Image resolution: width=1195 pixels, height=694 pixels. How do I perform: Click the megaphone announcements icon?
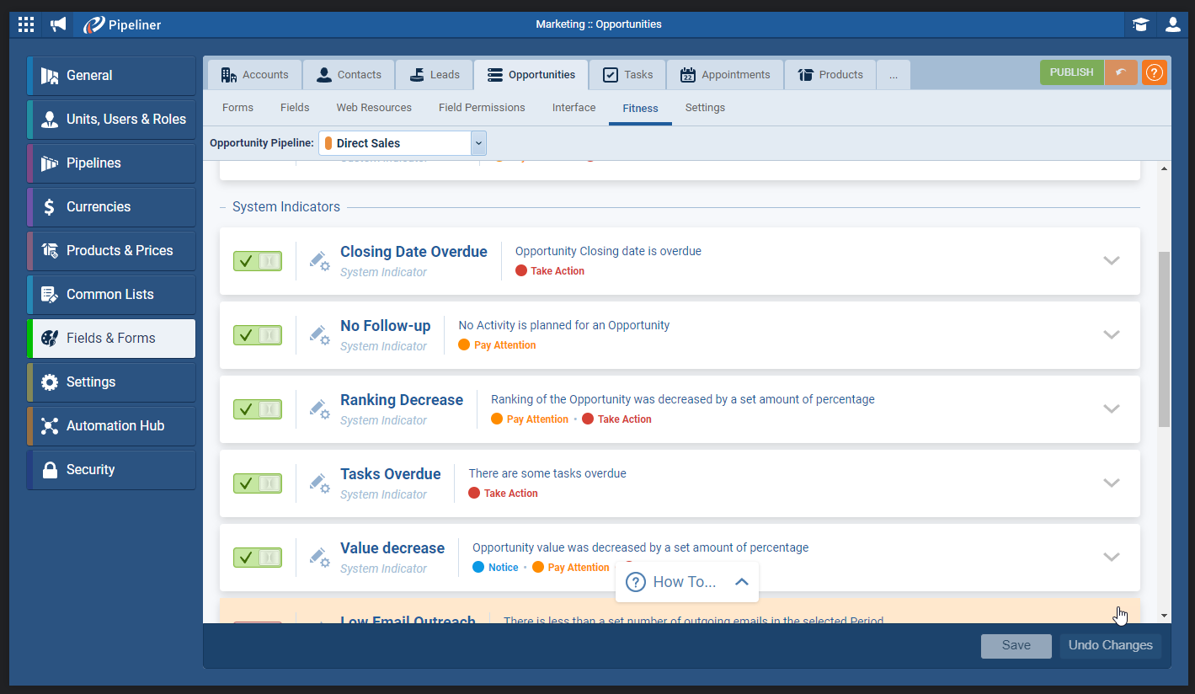pyautogui.click(x=58, y=24)
